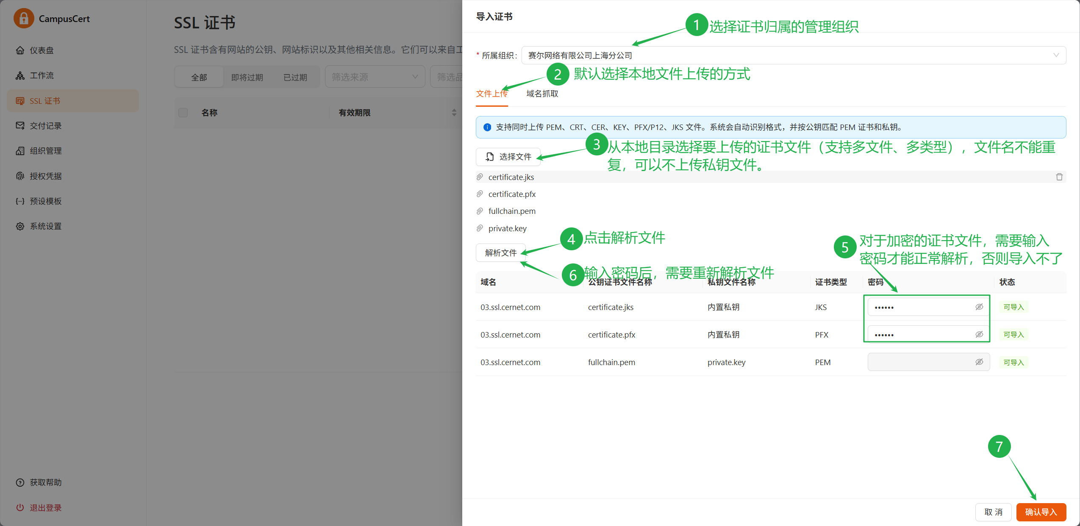Open the 所属组织 organization dropdown
This screenshot has width=1080, height=526.
click(x=794, y=55)
